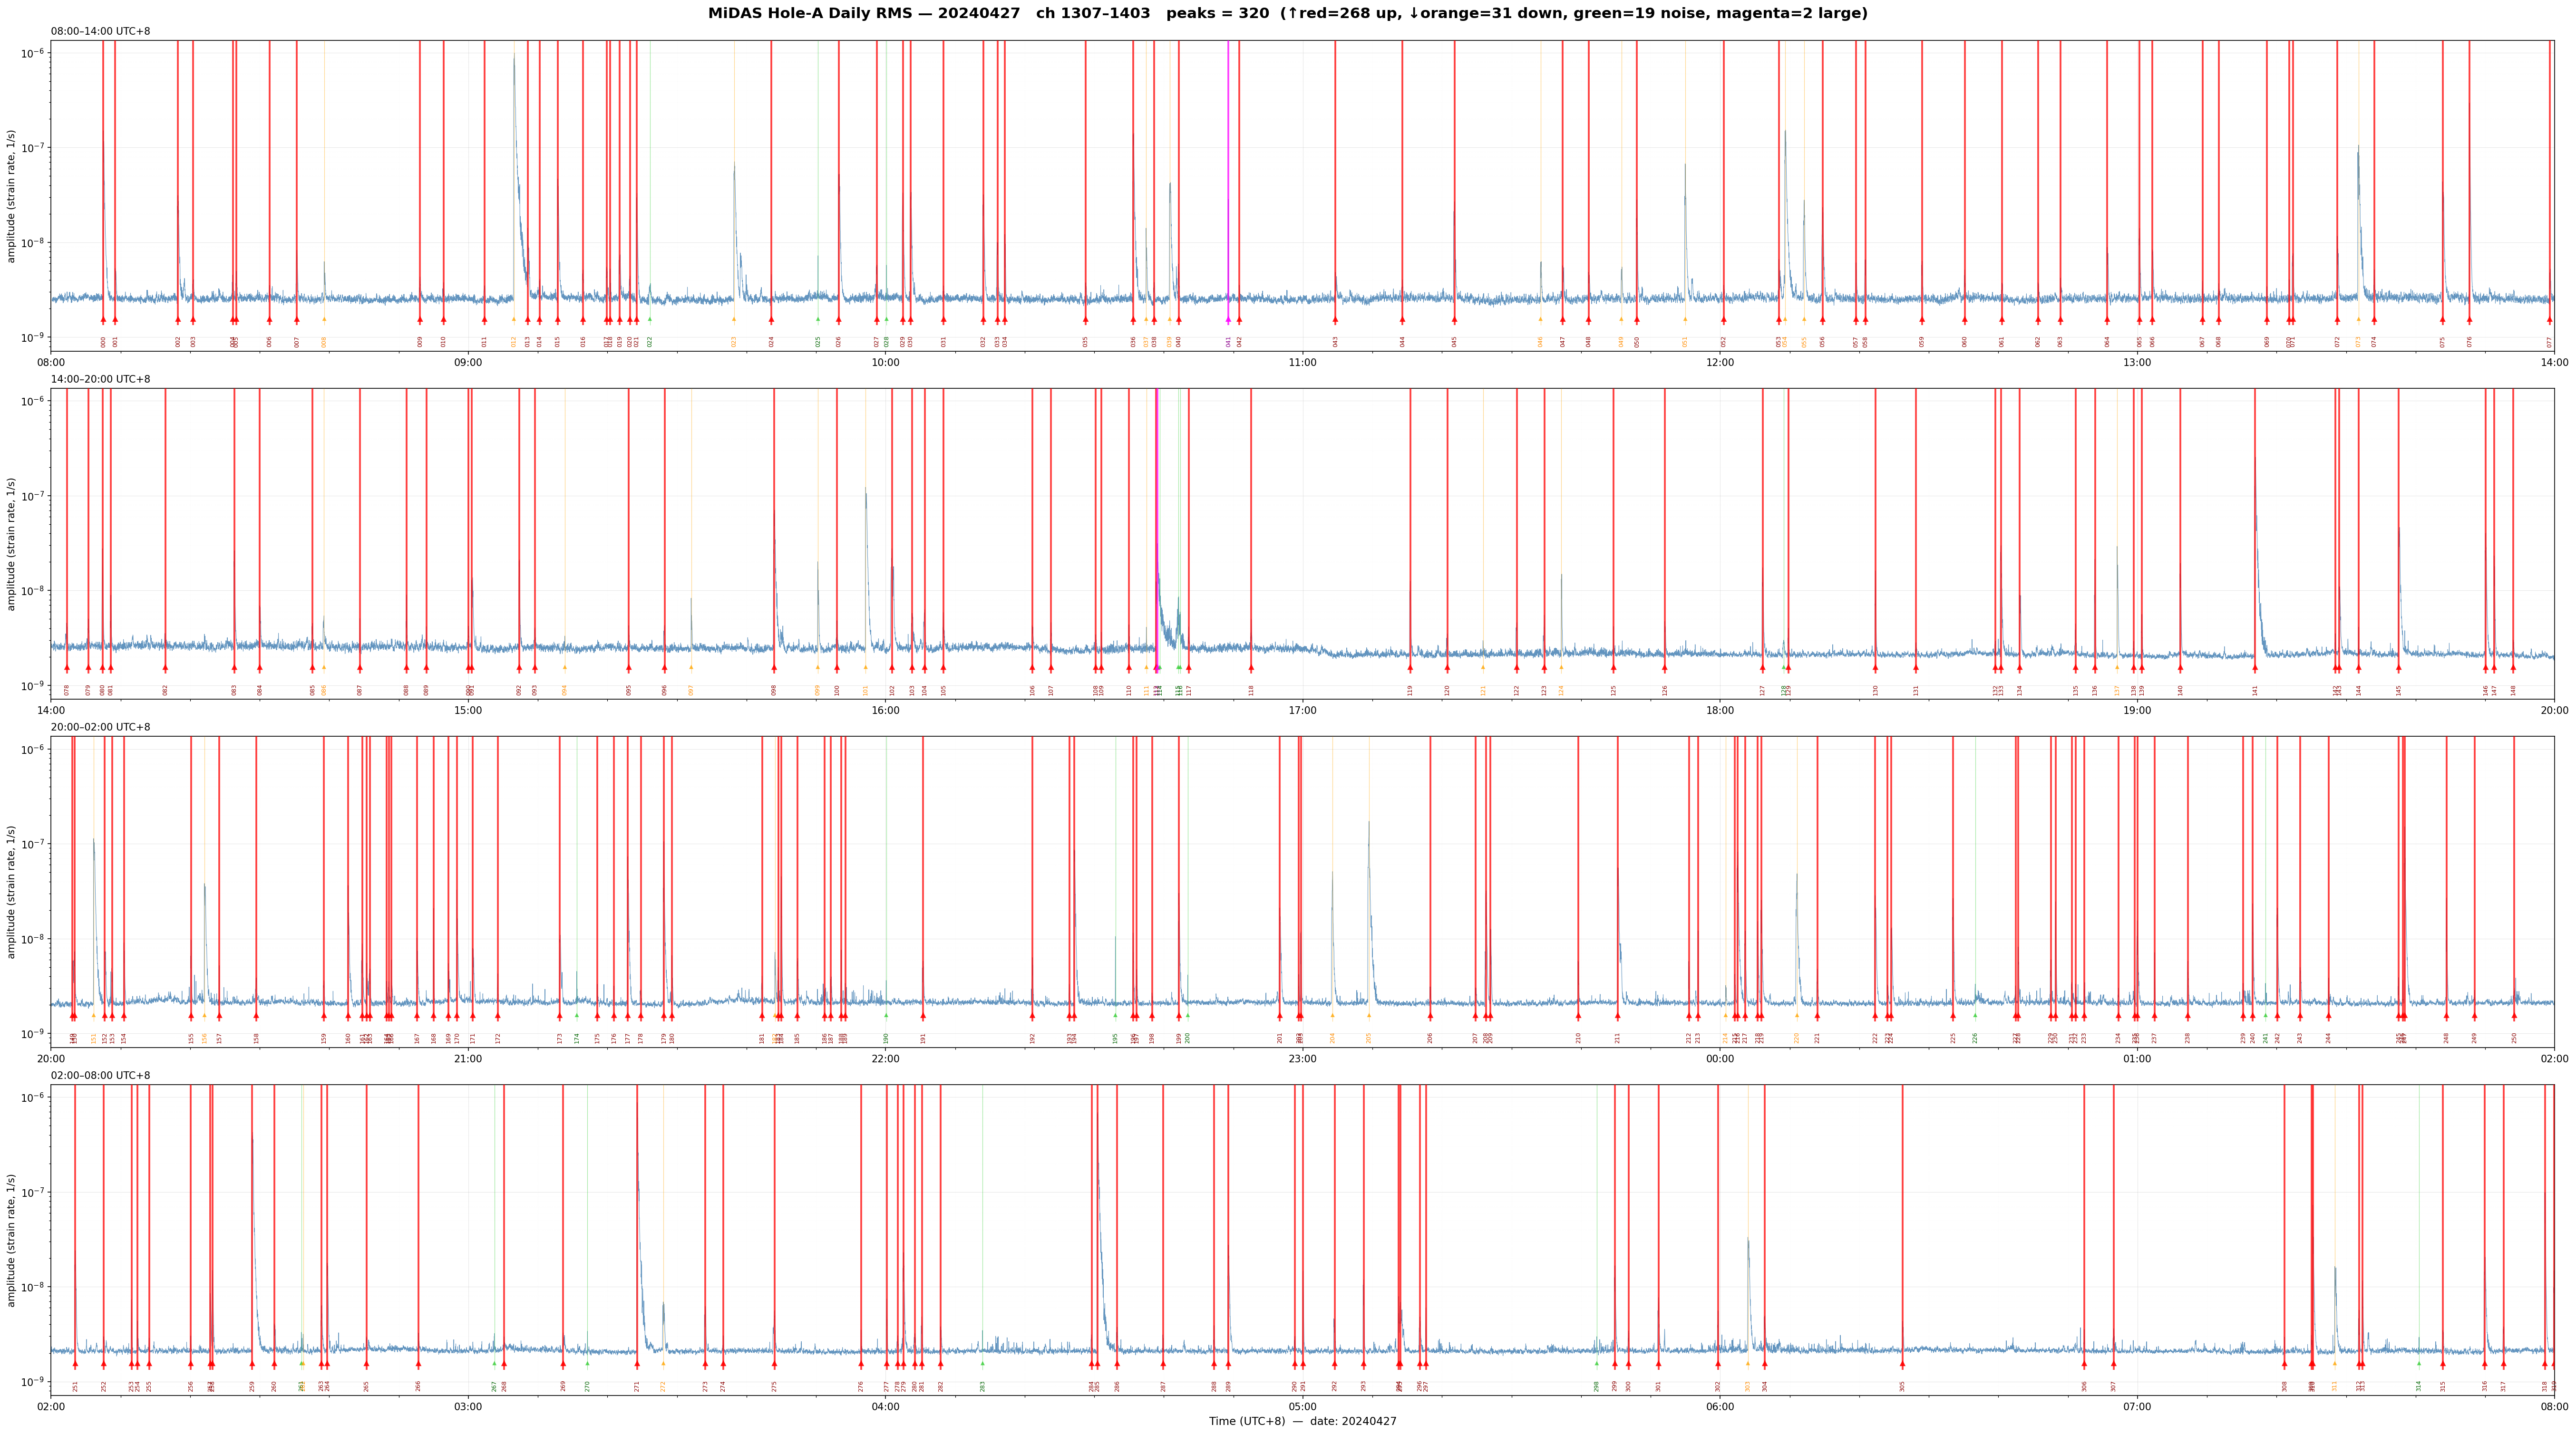Select the red peak label 009

point(420,342)
